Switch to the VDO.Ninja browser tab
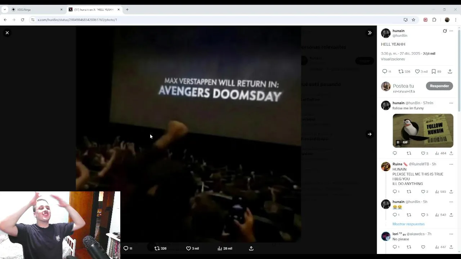Image resolution: width=461 pixels, height=259 pixels. point(36,10)
